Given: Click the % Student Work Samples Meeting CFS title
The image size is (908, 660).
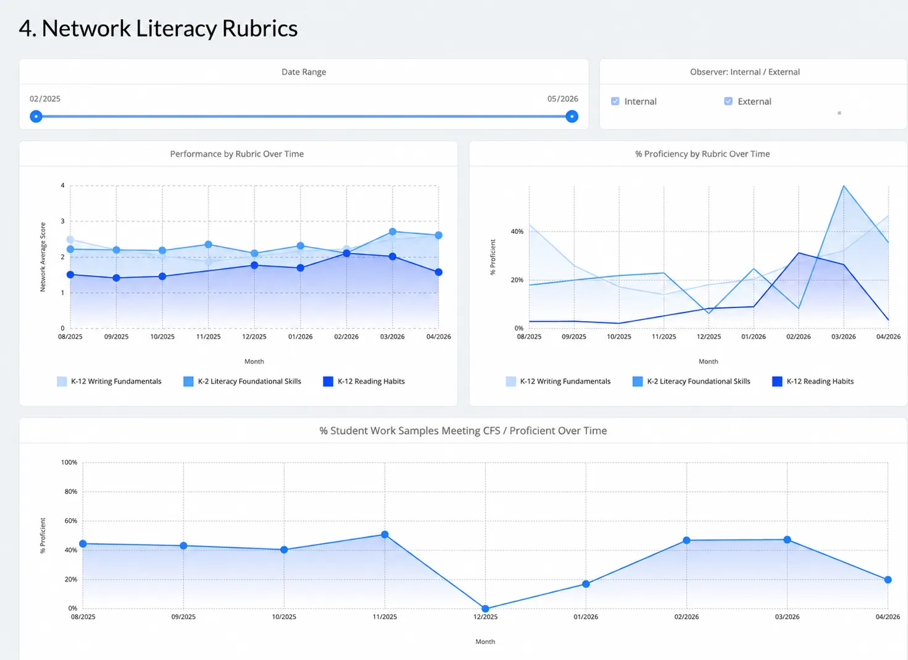Looking at the screenshot, I should pyautogui.click(x=463, y=431).
